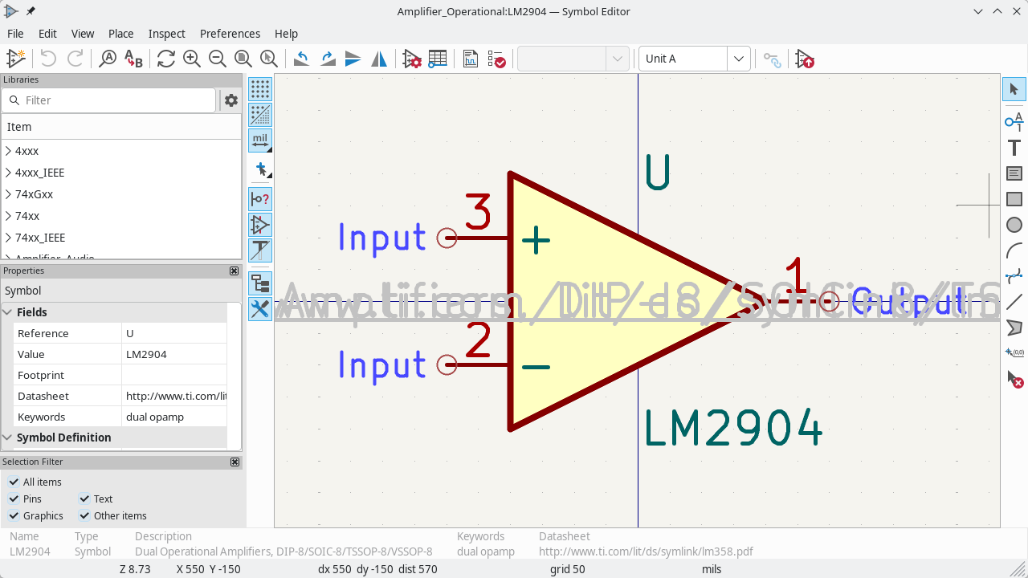Rotate the symbol counterclockwise
The height and width of the screenshot is (578, 1028).
(301, 59)
